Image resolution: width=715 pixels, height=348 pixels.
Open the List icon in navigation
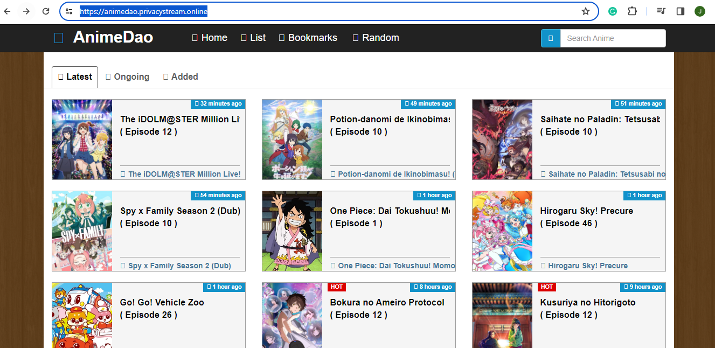point(242,37)
